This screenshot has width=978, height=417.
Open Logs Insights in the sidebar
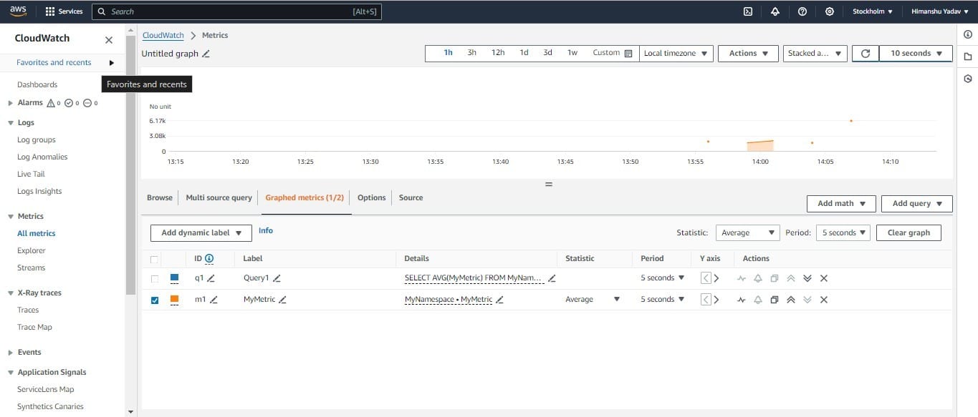pos(39,192)
